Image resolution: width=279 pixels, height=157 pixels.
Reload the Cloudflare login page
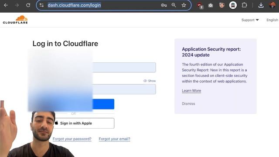28,5
